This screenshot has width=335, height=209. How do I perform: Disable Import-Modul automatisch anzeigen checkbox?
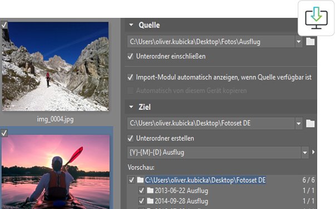click(x=130, y=77)
